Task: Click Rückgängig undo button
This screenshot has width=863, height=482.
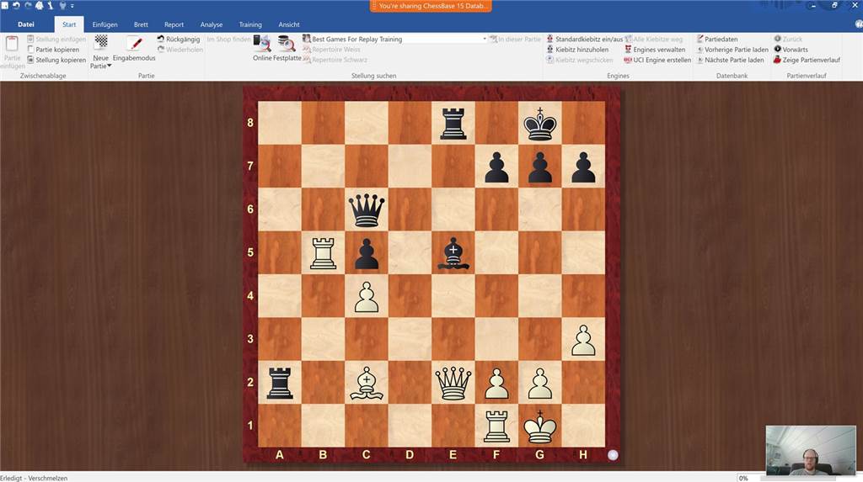Action: click(x=178, y=39)
